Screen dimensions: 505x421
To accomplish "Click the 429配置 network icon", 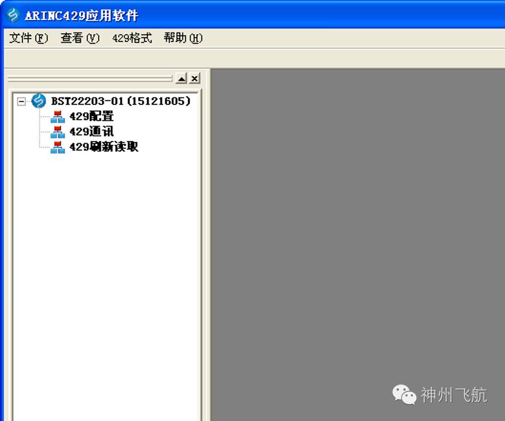I will coord(58,117).
